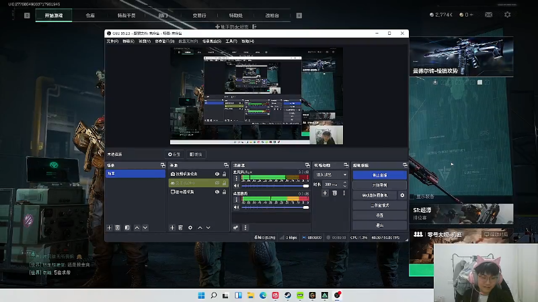This screenshot has height=302, width=538.
Task: Float the Sources dock panel
Action: [226, 165]
